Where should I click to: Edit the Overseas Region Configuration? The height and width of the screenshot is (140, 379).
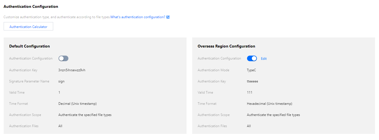264,59
